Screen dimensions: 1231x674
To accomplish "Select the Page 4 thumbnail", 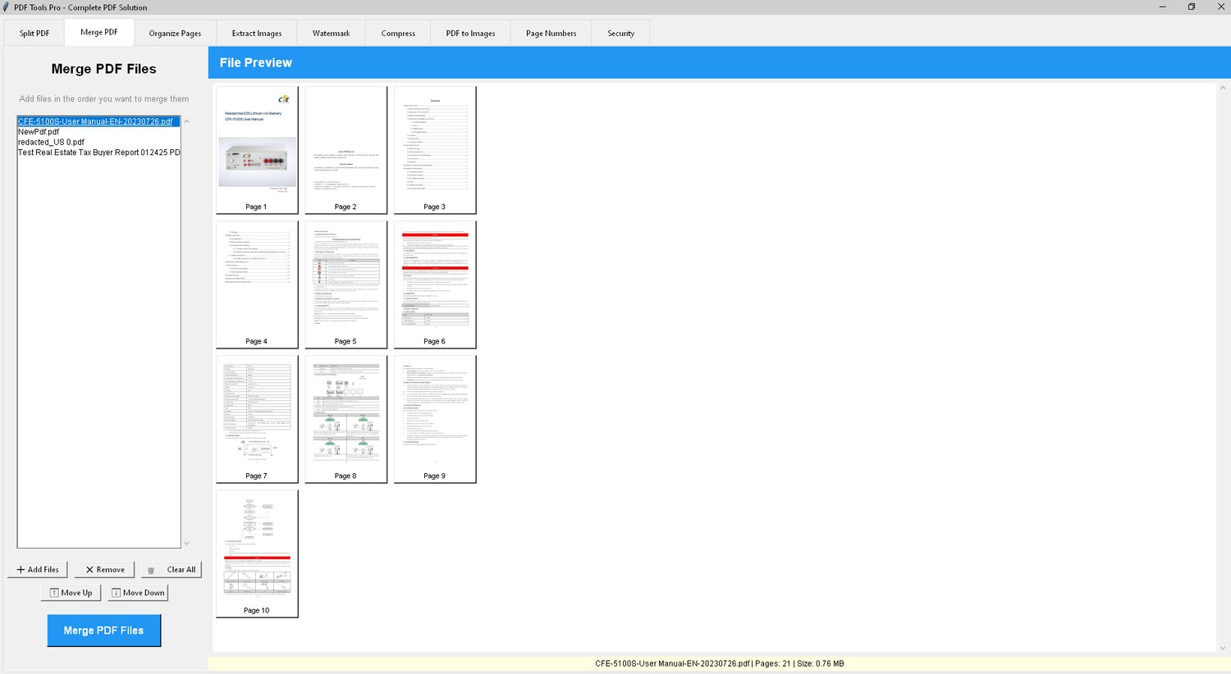I will pos(257,285).
